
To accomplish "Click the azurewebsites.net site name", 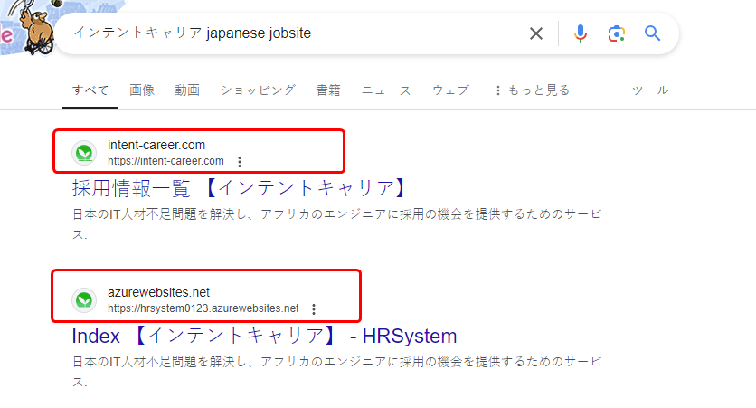I will (x=158, y=292).
